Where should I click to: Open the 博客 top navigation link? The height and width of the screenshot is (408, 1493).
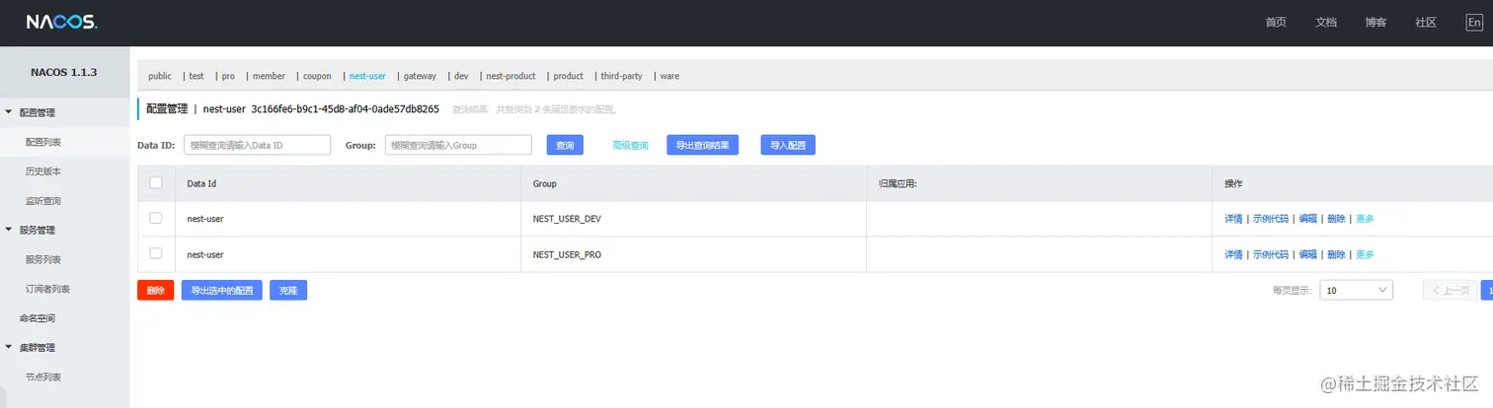tap(1375, 23)
